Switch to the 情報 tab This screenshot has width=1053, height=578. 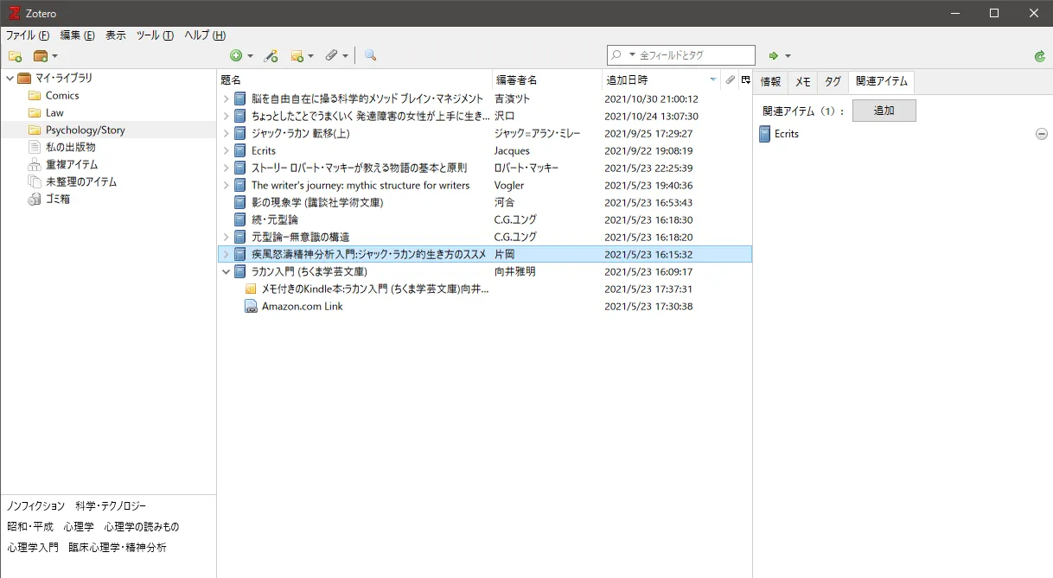point(770,81)
